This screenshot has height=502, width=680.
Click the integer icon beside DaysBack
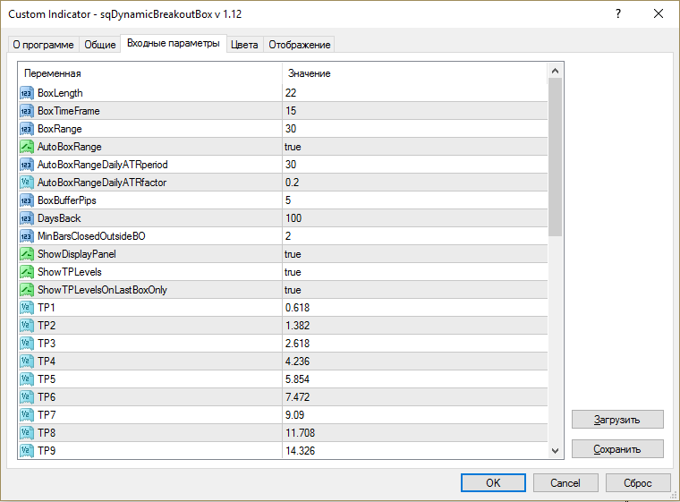[x=26, y=218]
